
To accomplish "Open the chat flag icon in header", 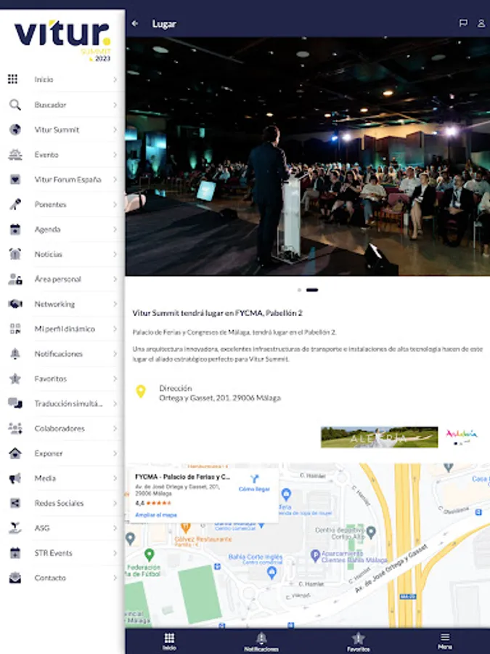I will click(463, 23).
